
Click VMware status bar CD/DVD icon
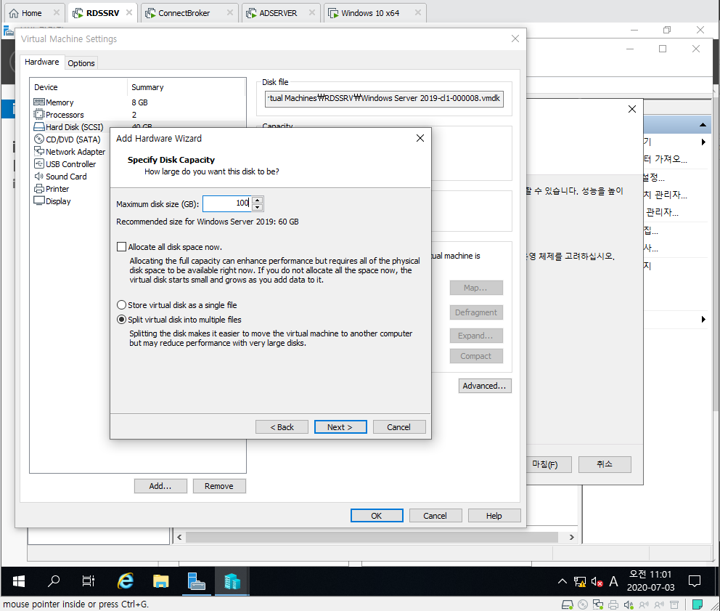click(583, 604)
